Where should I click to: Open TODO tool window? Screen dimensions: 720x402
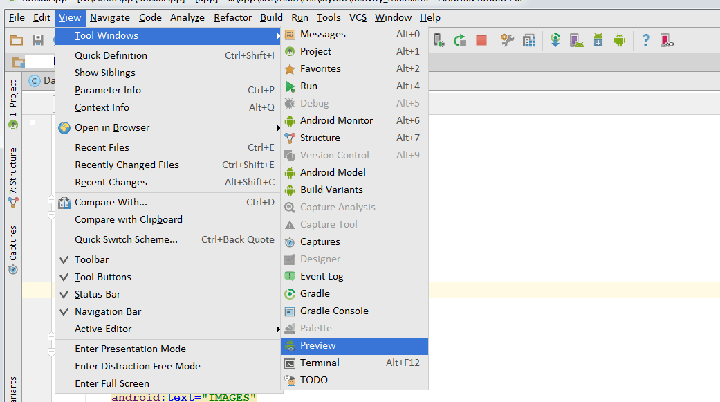click(x=354, y=381)
